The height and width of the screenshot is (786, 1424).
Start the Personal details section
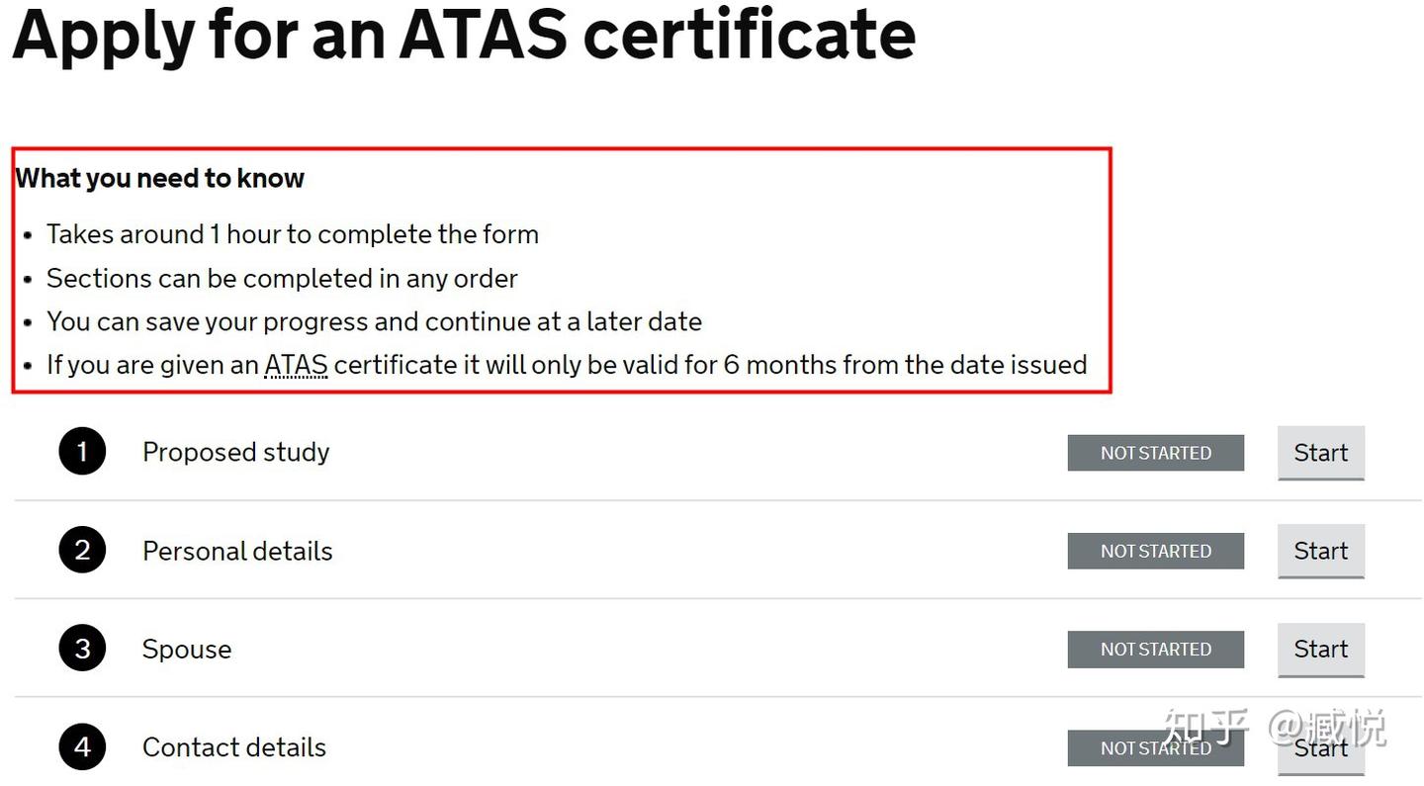point(1320,551)
